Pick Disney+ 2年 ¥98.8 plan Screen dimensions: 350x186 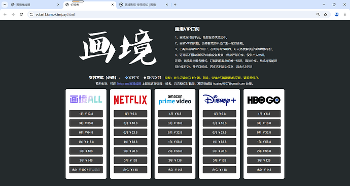(220, 151)
